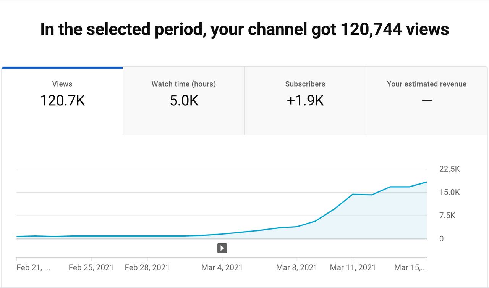
Task: Click the 120.7K views value
Action: coord(62,100)
